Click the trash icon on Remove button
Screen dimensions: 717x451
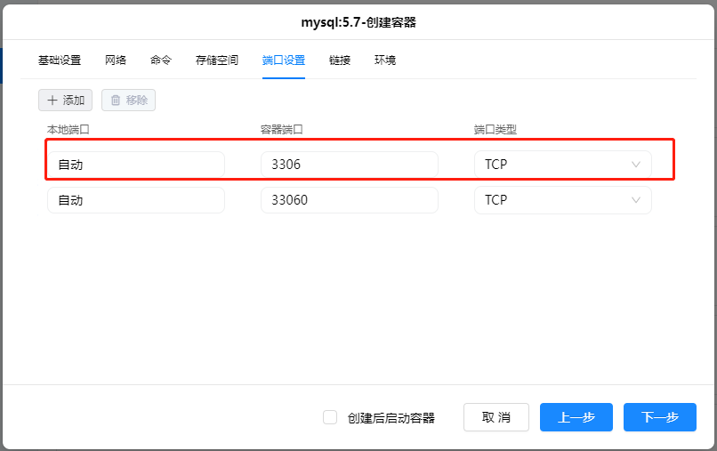tap(115, 101)
